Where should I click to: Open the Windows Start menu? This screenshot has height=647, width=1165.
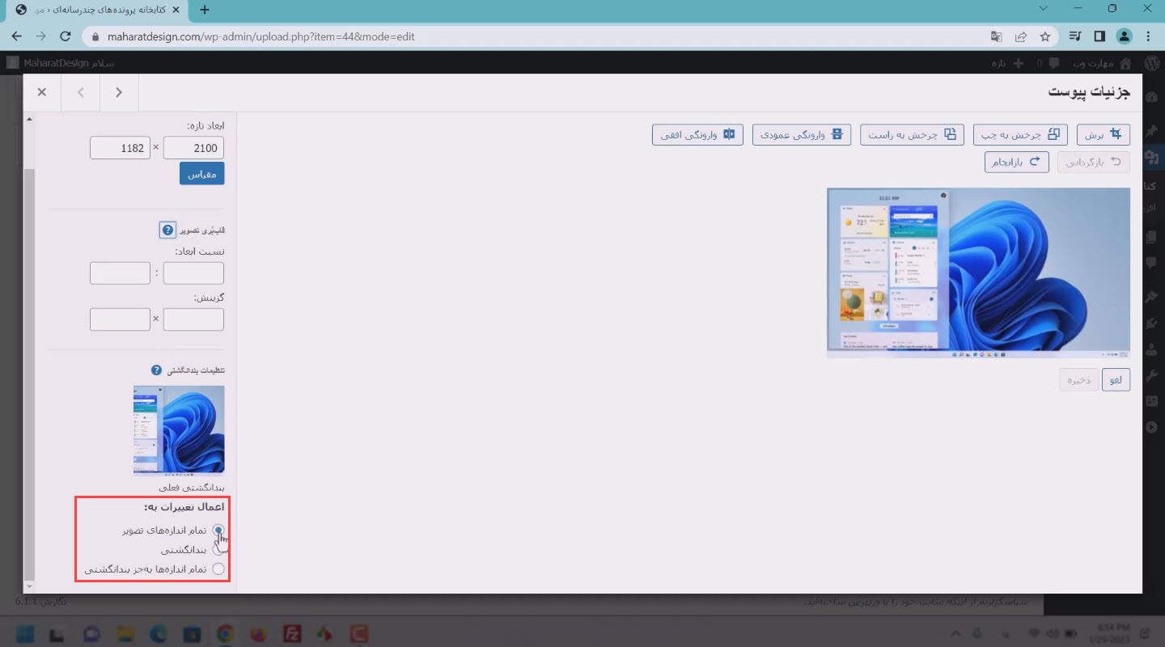tap(25, 632)
